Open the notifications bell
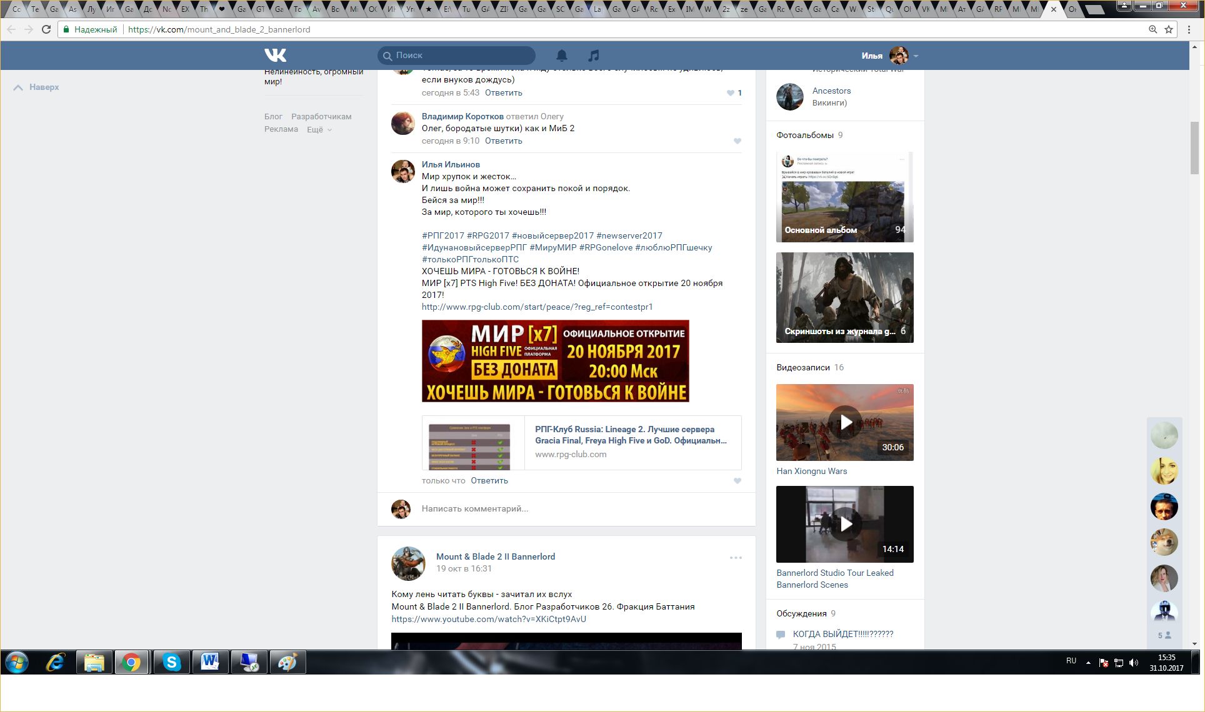 [x=561, y=56]
